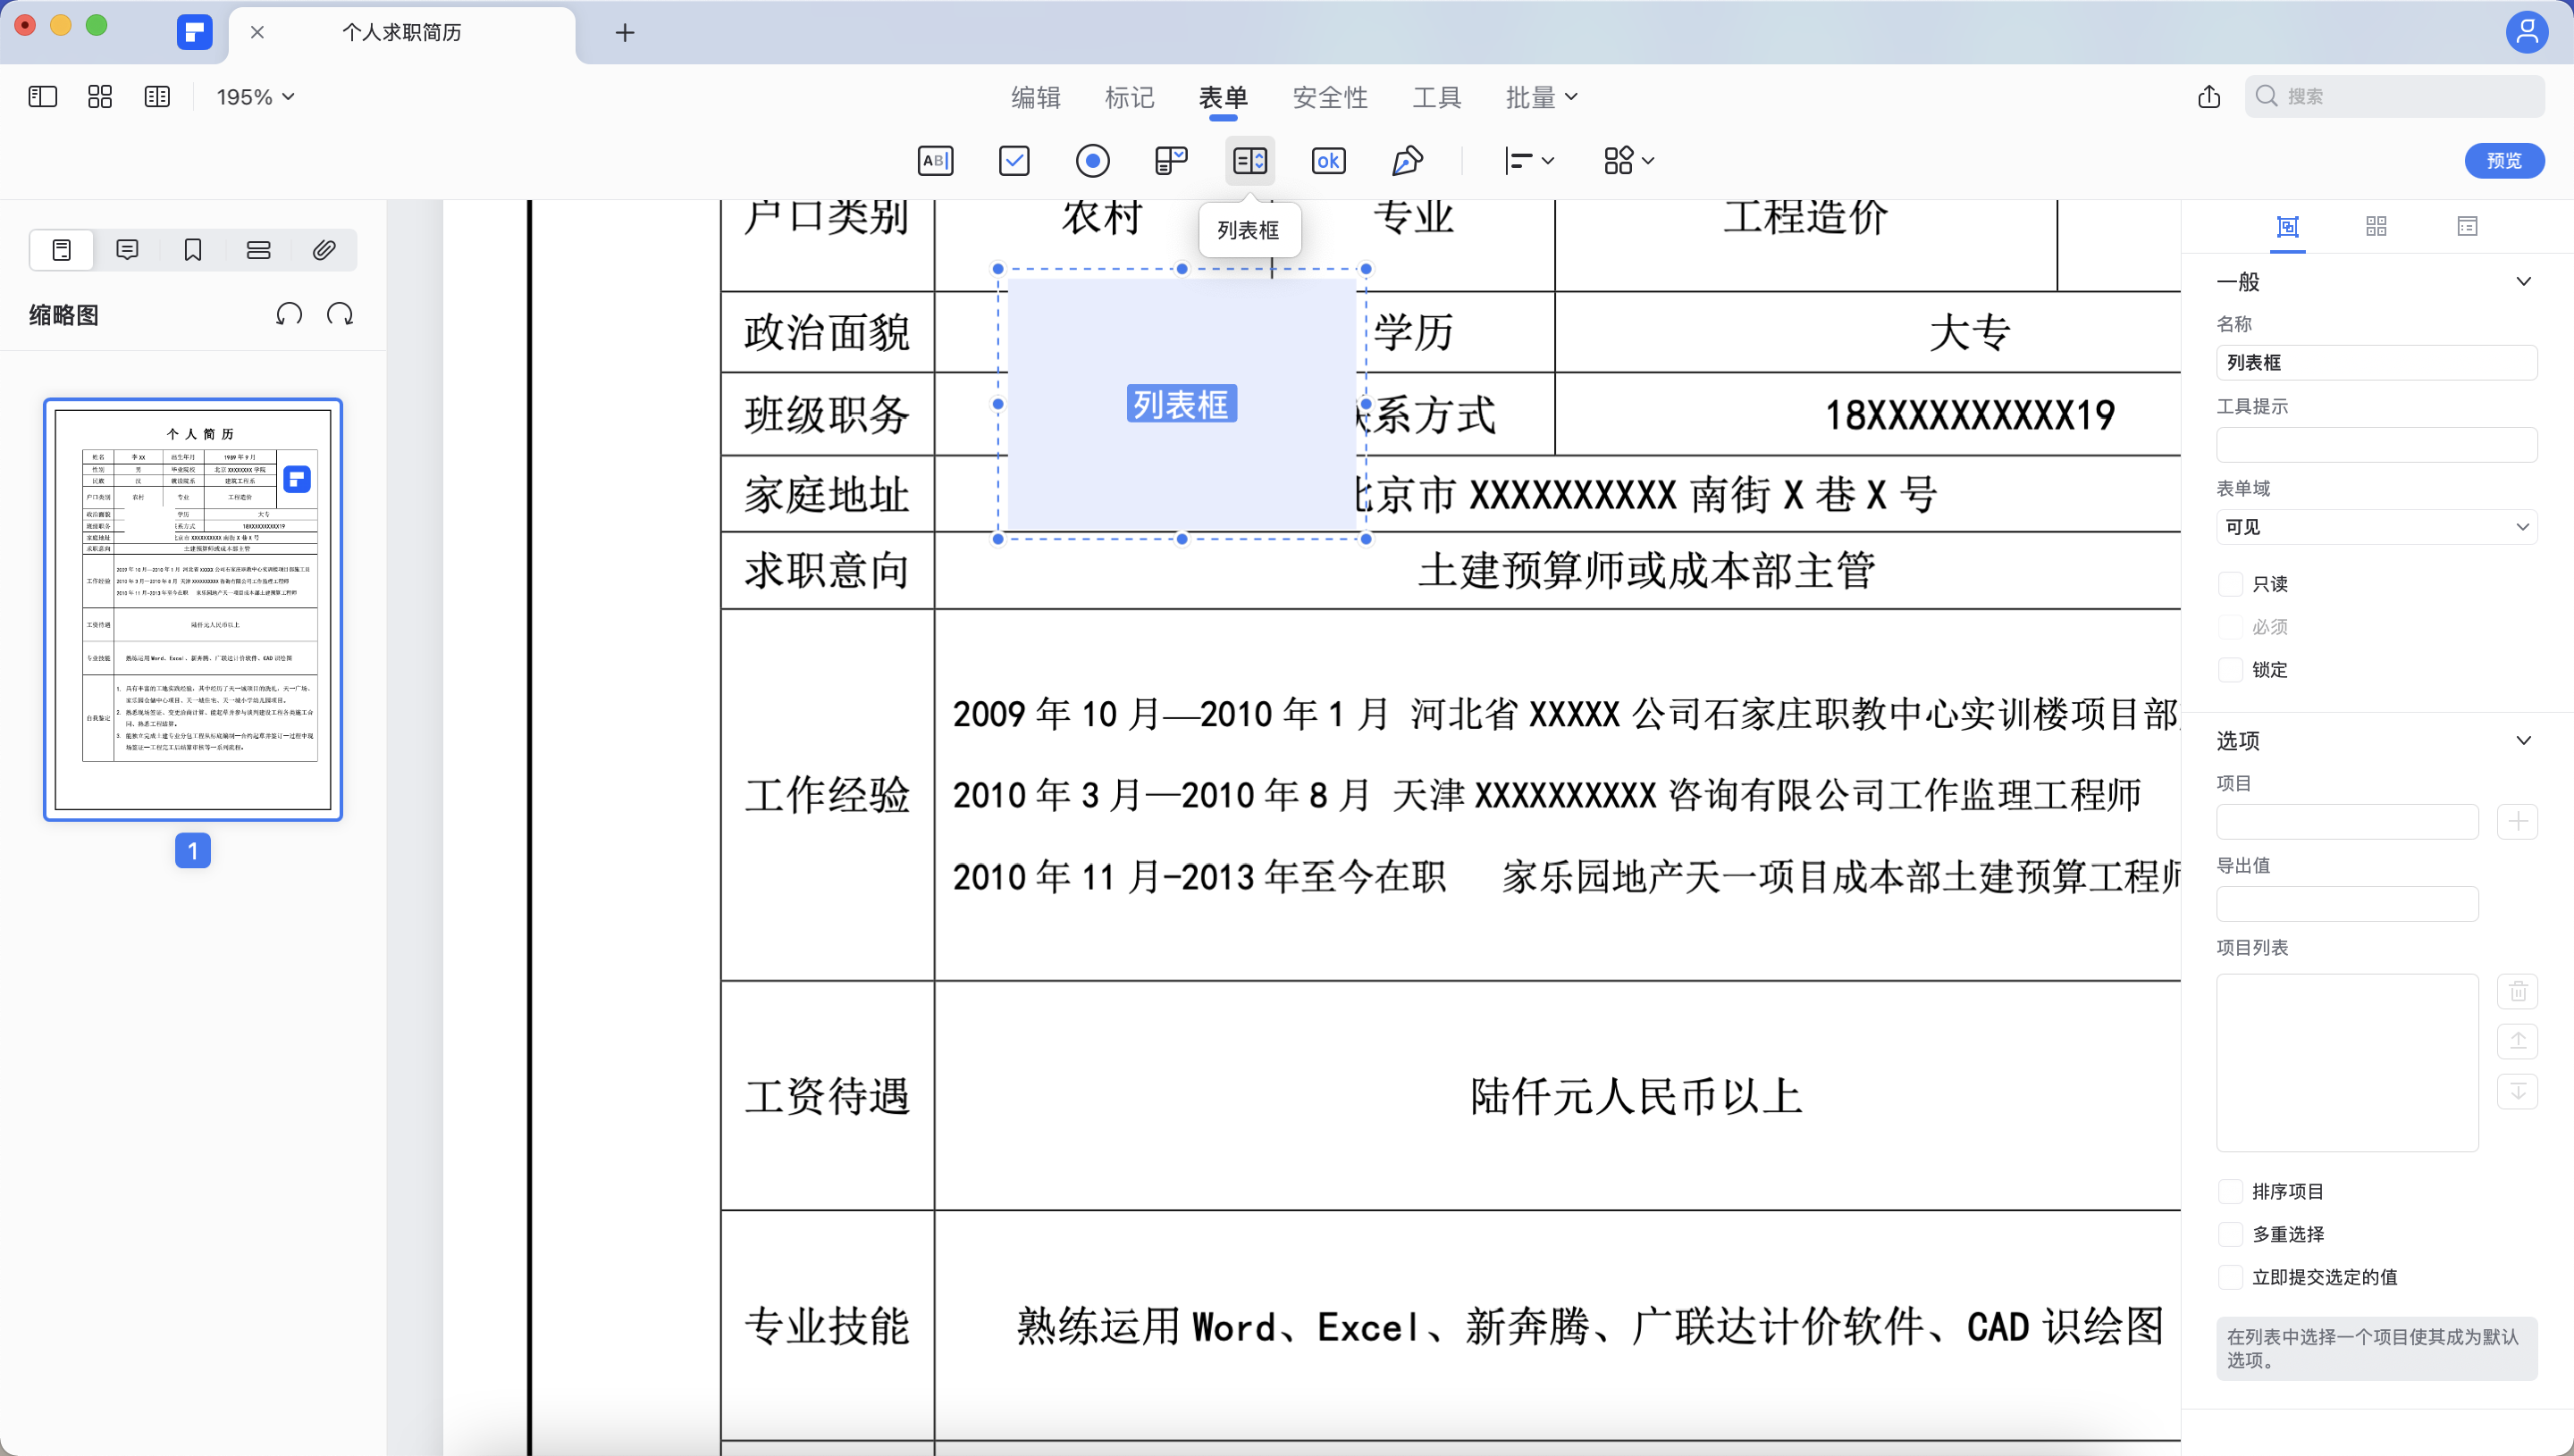Image resolution: width=2574 pixels, height=1456 pixels.
Task: Toggle the 只读 read-only checkbox
Action: click(x=2231, y=583)
